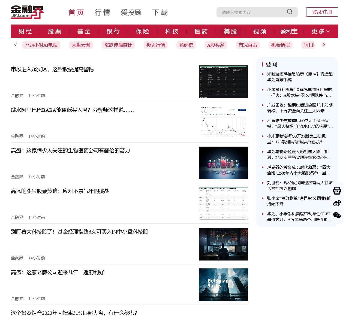Open 大盘云图 tag

81,45
